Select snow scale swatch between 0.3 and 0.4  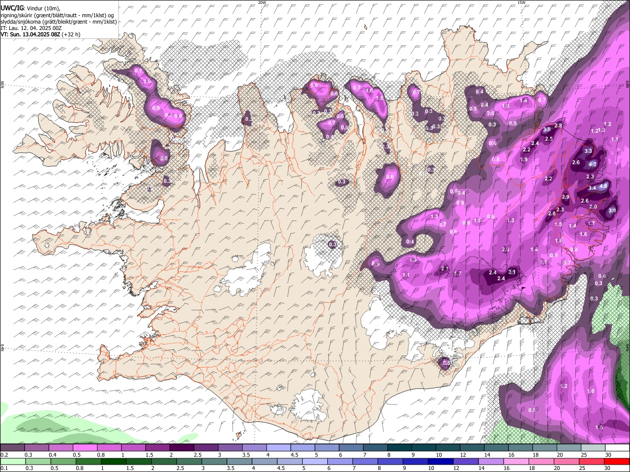pos(36,448)
